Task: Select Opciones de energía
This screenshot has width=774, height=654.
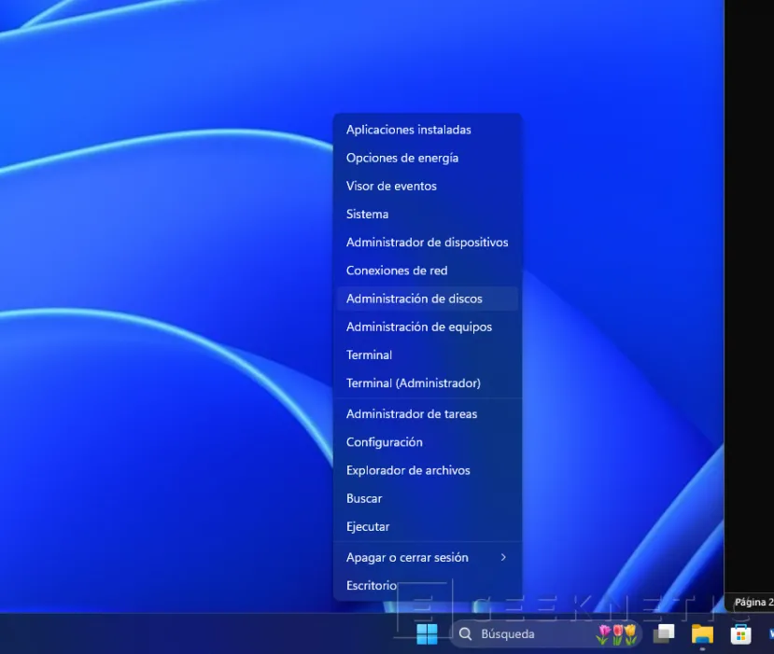Action: [401, 158]
